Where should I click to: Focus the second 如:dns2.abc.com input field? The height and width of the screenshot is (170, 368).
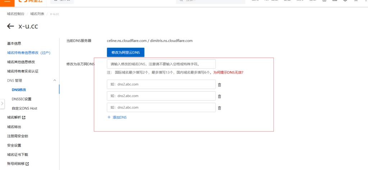(x=161, y=96)
